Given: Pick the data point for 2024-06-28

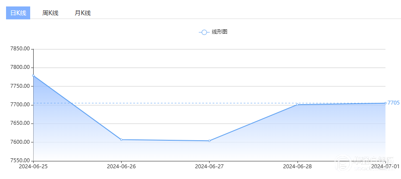Looking at the screenshot, I should pos(297,105).
